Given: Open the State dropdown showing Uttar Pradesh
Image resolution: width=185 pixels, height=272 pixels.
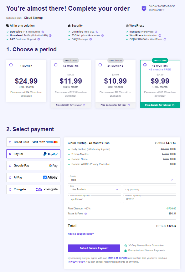Looking at the screenshot, I should [94, 190].
